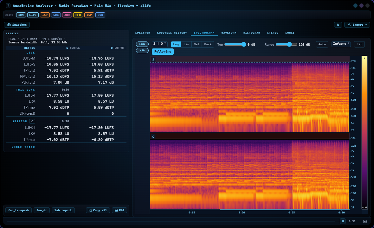Select the ISP badge following PFR
Screen dimensions: 374x228
pos(89,15)
